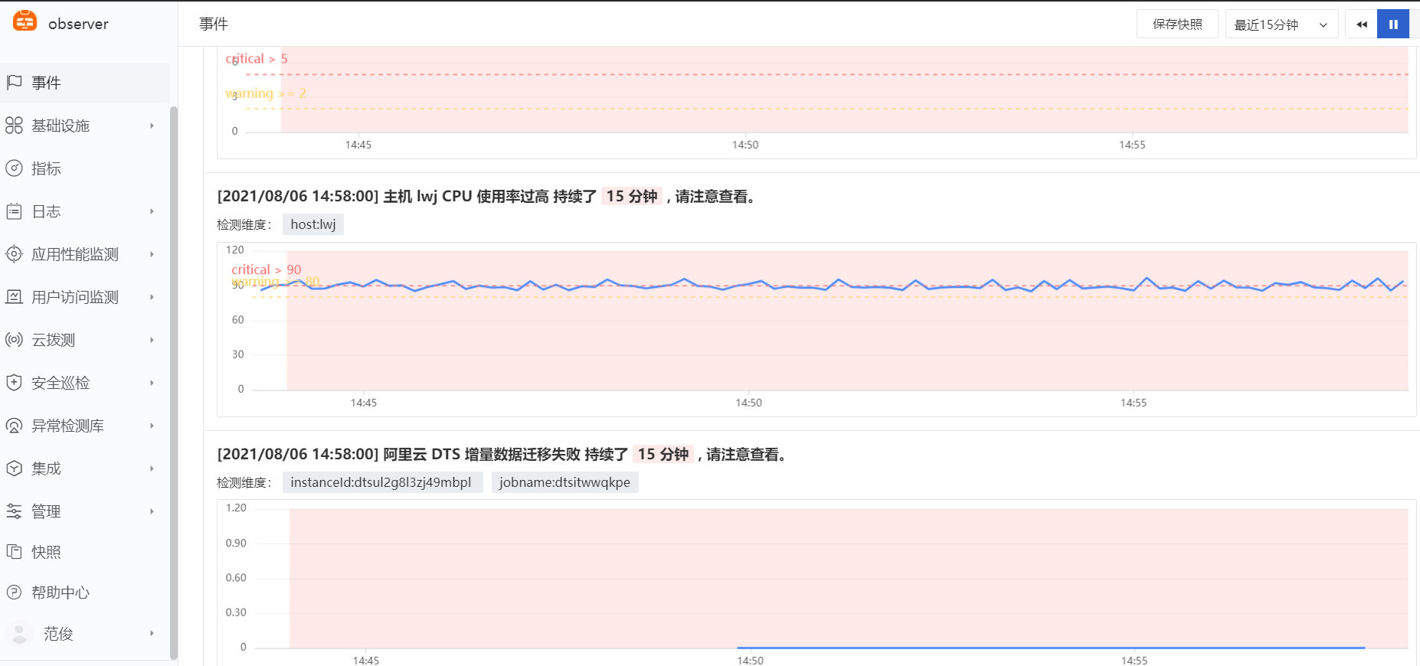Click the 云拨测 signal icon

pos(14,340)
